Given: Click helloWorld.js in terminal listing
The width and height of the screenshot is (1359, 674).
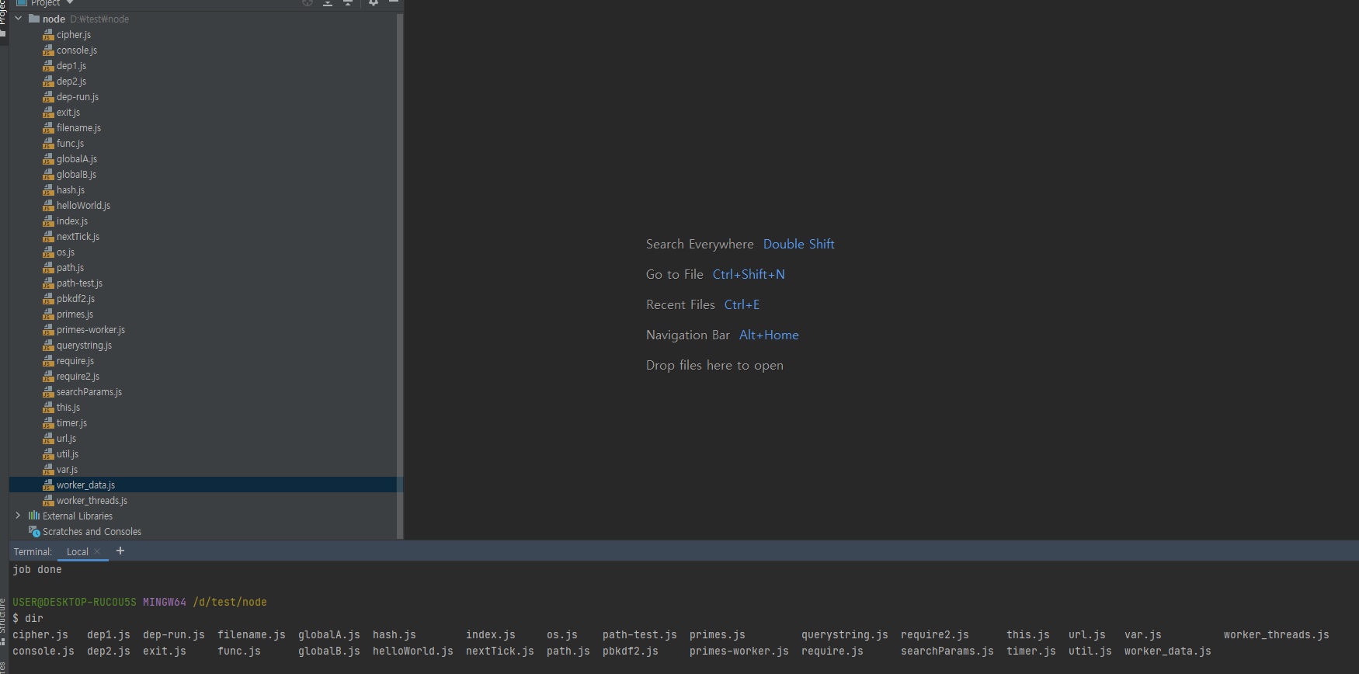Looking at the screenshot, I should click(x=413, y=651).
